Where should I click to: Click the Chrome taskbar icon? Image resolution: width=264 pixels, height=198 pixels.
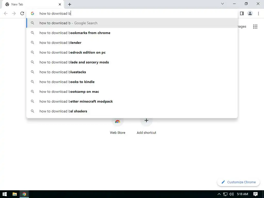point(24,194)
